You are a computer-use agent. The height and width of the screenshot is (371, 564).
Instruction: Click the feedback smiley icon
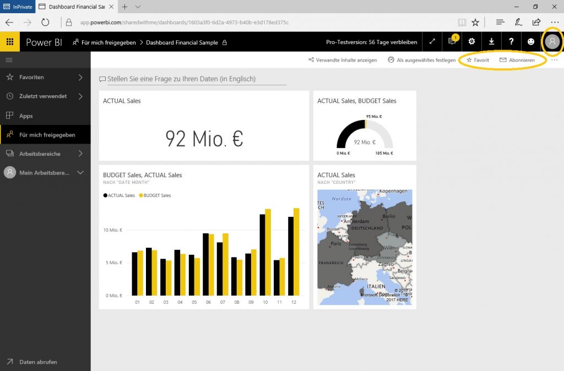(530, 41)
